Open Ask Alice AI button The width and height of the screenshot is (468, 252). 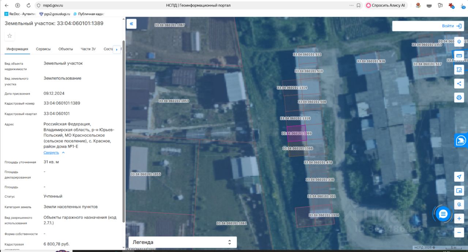click(386, 5)
